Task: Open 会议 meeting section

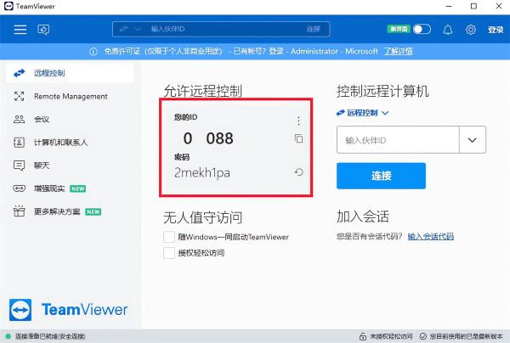Action: (x=70, y=119)
